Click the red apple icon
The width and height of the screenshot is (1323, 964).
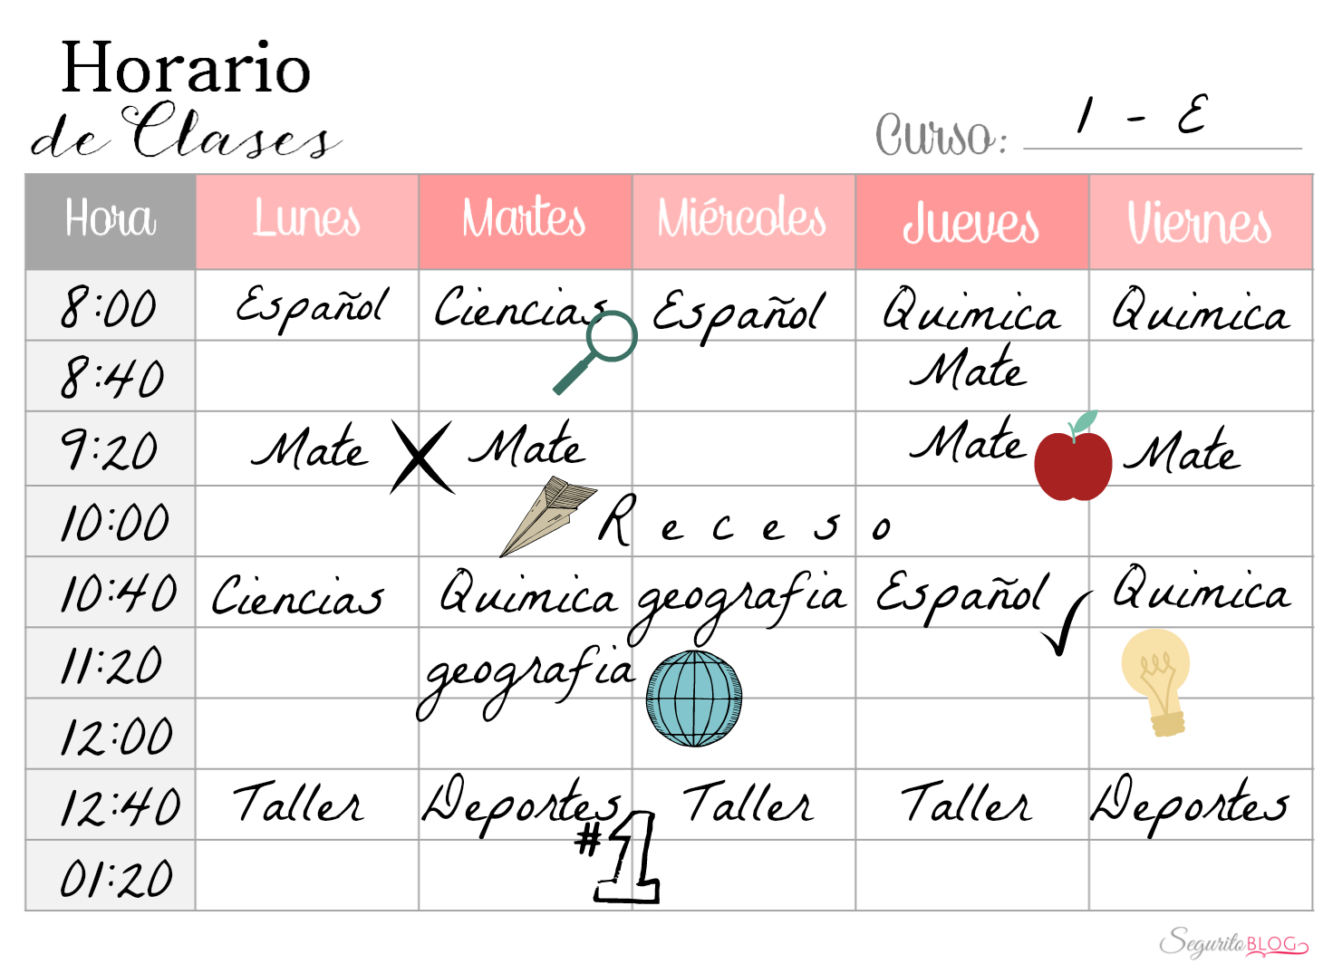point(1074,456)
